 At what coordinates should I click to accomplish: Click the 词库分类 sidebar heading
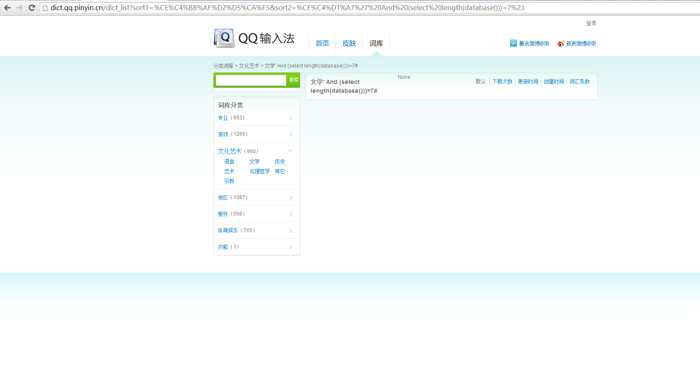[x=230, y=105]
